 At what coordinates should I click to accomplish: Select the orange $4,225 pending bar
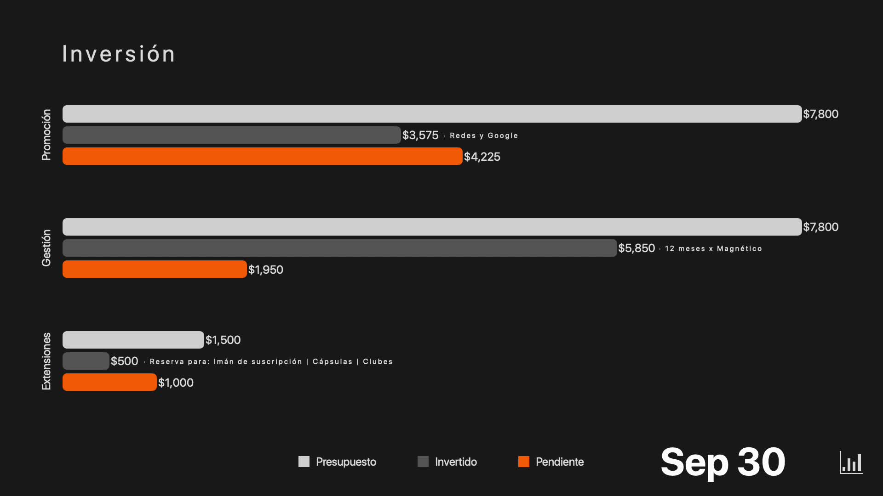click(x=263, y=156)
